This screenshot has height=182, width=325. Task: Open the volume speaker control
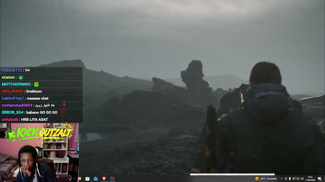302,179
